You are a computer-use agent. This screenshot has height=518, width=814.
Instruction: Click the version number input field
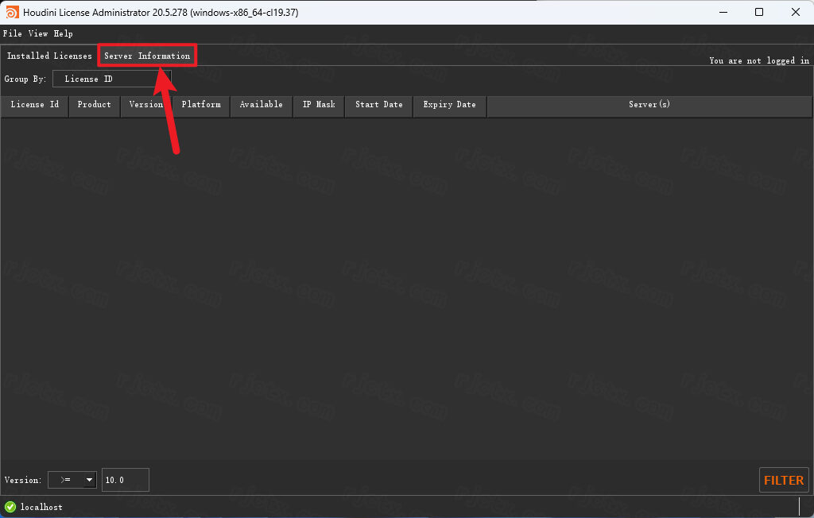tap(125, 480)
